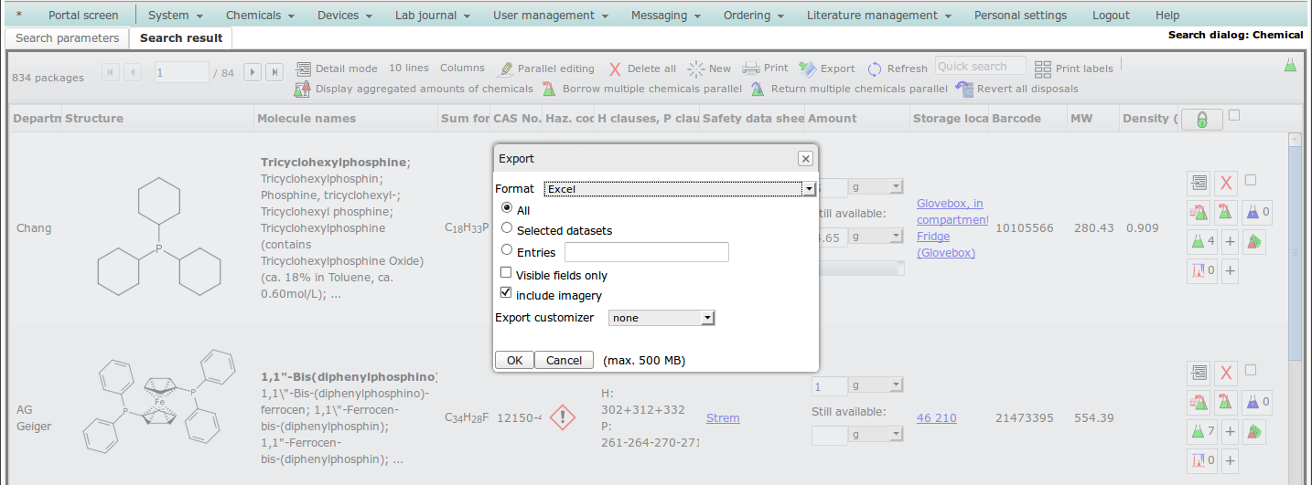Go to next results page arrow

pos(253,72)
